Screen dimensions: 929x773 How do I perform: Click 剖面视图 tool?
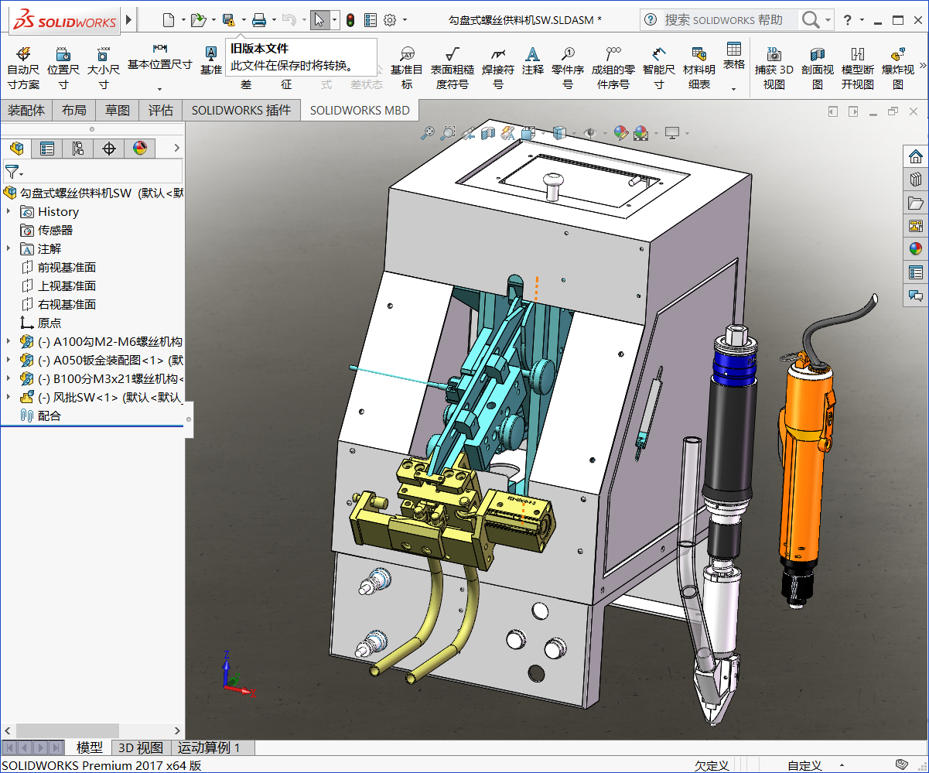[x=818, y=67]
